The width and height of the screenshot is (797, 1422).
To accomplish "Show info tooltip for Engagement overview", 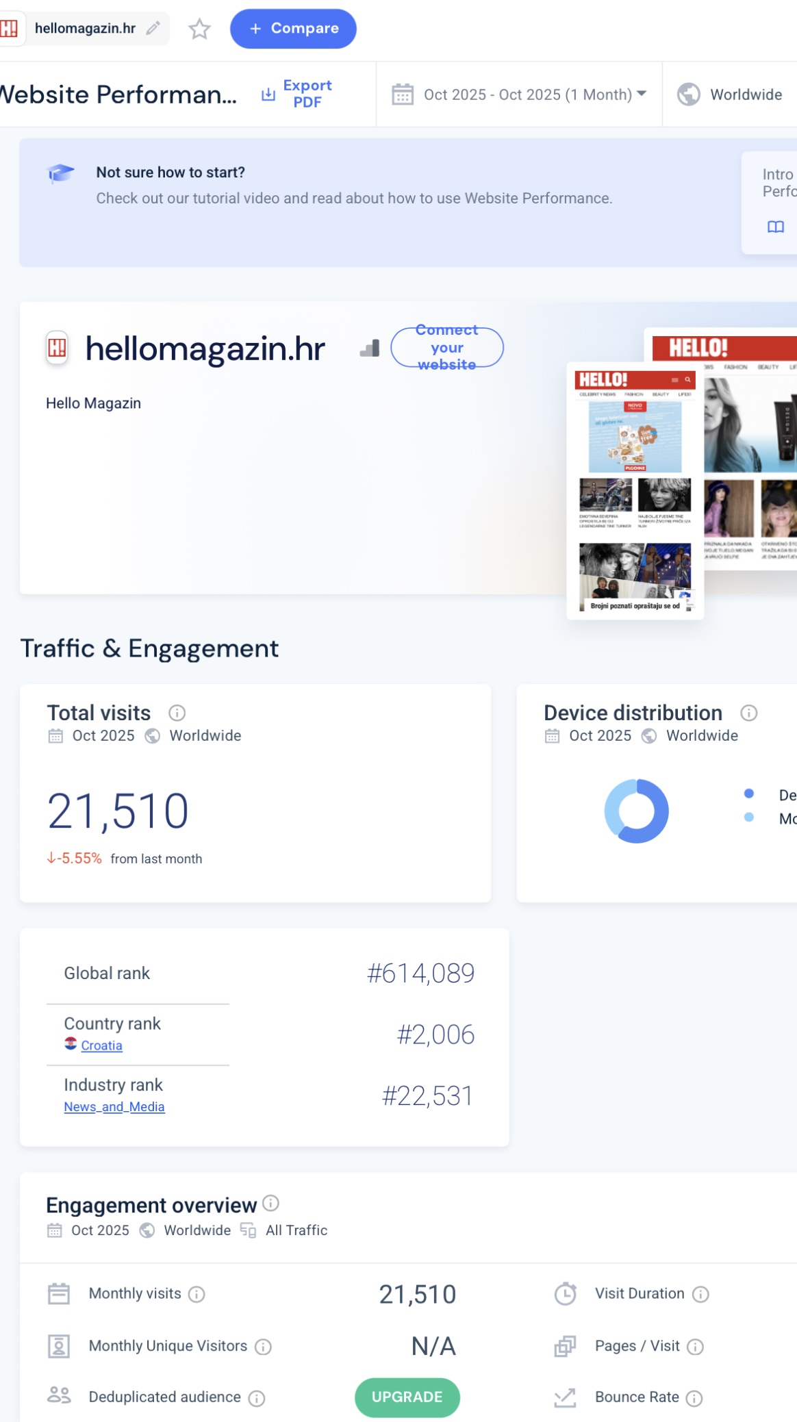I will (271, 1203).
